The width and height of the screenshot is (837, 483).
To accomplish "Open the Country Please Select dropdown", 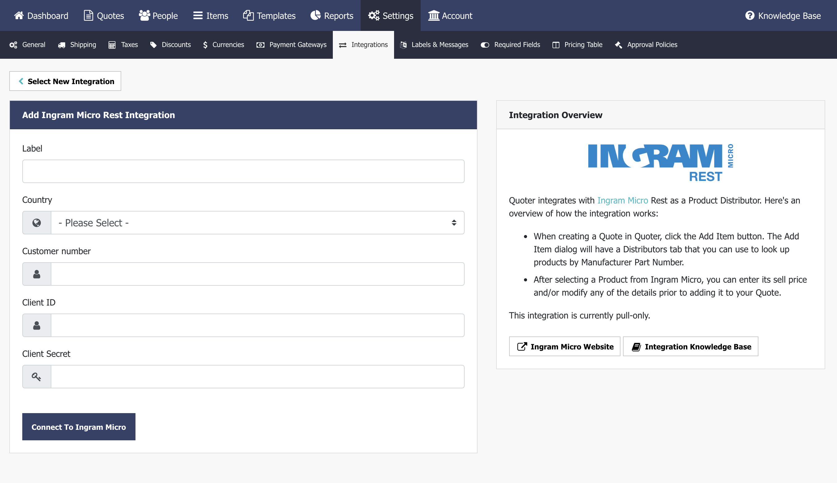I will tap(257, 223).
